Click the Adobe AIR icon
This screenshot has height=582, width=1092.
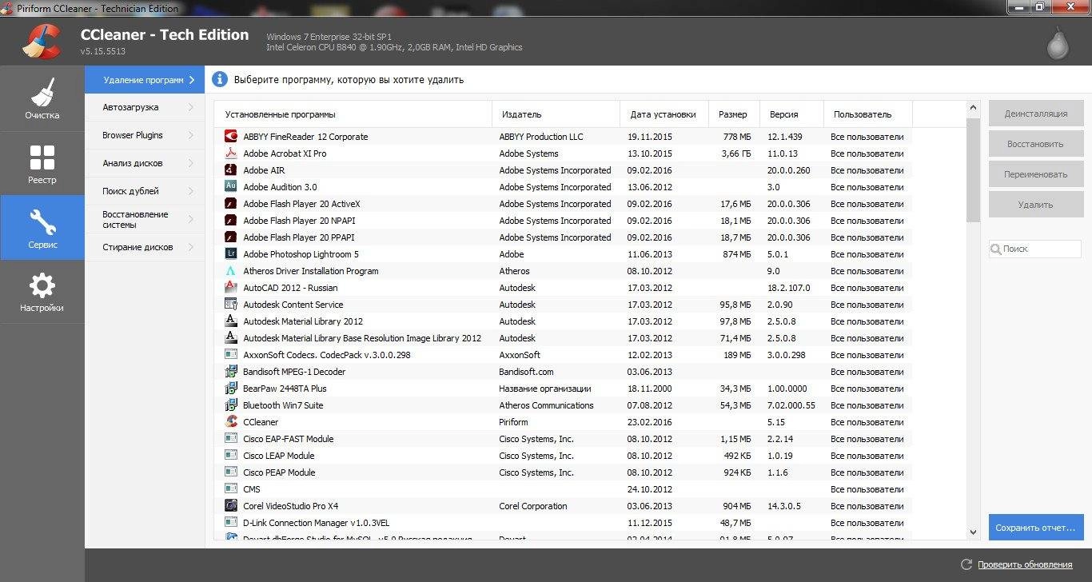pos(231,169)
